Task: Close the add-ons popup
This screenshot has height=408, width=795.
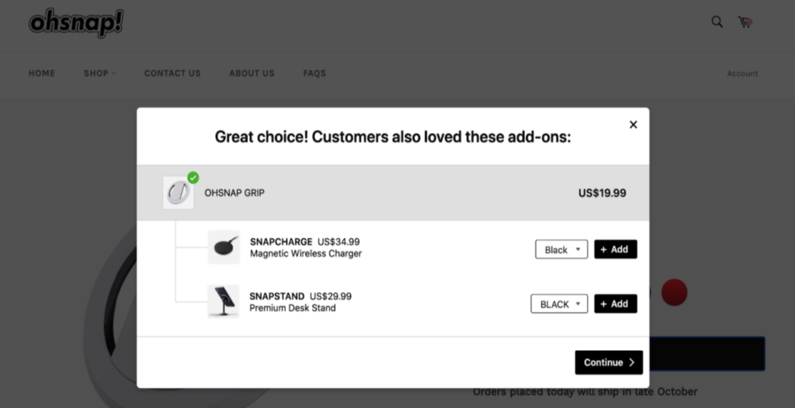Action: pos(634,125)
